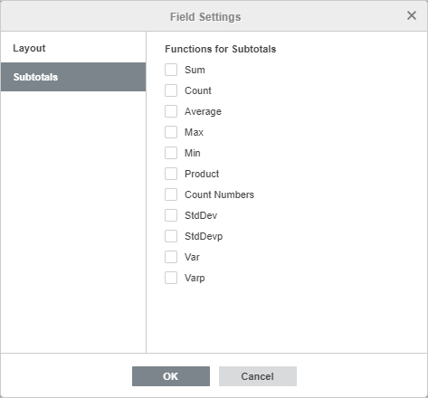Viewport: 428px width, 398px height.
Task: Toggle the Var subtotal checkbox
Action: point(171,257)
